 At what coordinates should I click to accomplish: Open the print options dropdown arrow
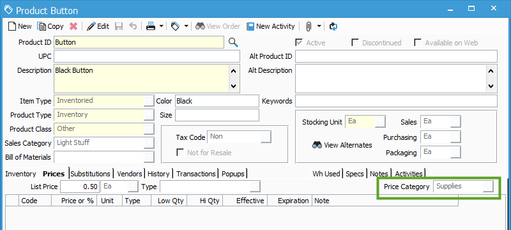[161, 26]
